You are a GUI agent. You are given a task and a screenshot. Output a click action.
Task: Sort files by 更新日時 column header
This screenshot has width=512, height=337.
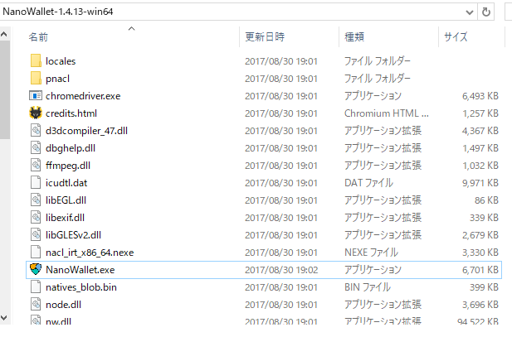click(265, 37)
